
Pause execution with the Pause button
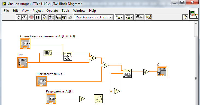(37, 17)
